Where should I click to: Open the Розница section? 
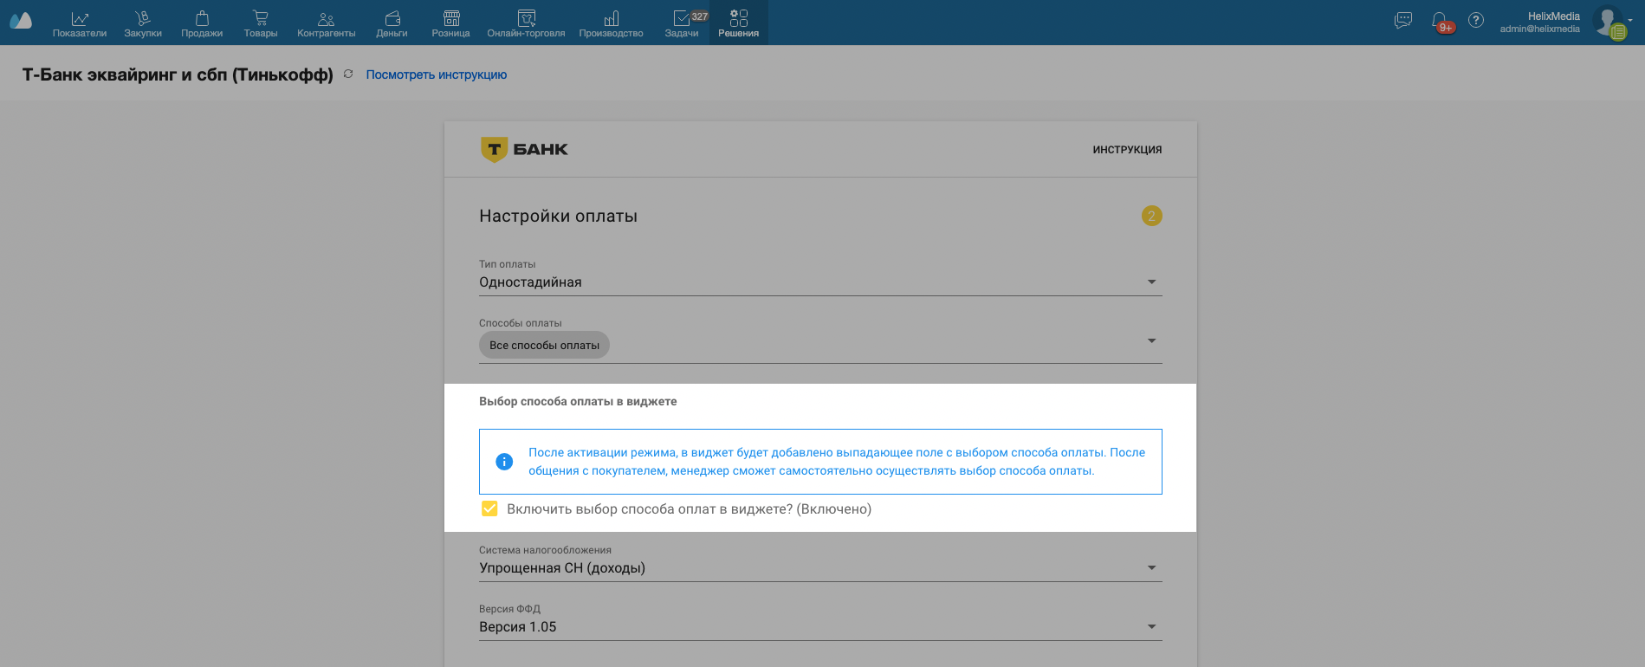(450, 23)
